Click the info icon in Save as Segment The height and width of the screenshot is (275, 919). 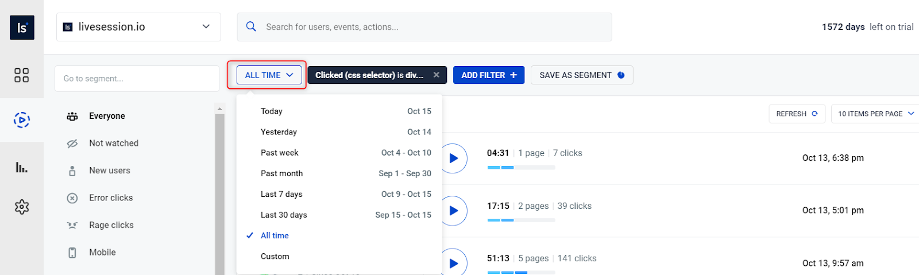tap(621, 75)
